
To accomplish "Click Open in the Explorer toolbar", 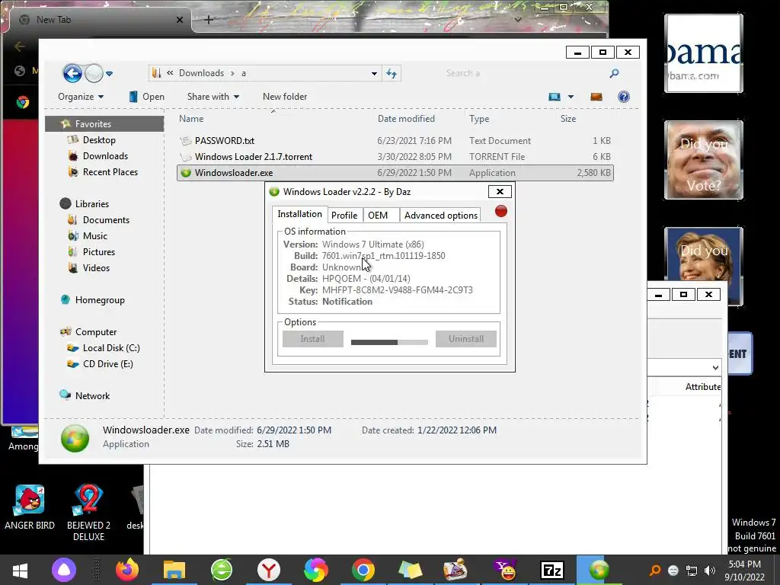I will click(x=147, y=97).
